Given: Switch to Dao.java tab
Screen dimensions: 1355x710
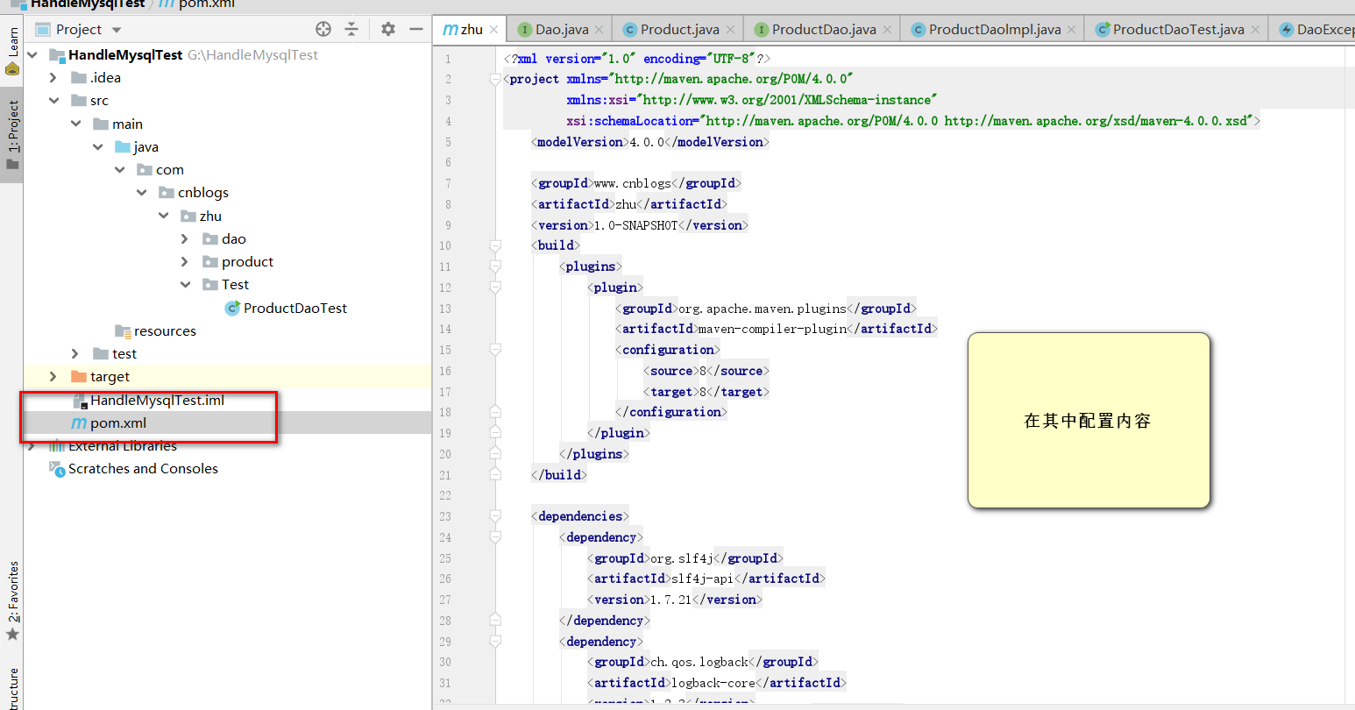Looking at the screenshot, I should [562, 29].
